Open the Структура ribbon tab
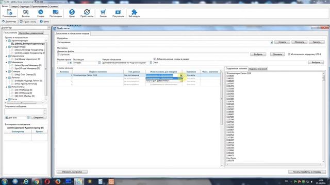This screenshot has height=185, width=330. [x=25, y=7]
